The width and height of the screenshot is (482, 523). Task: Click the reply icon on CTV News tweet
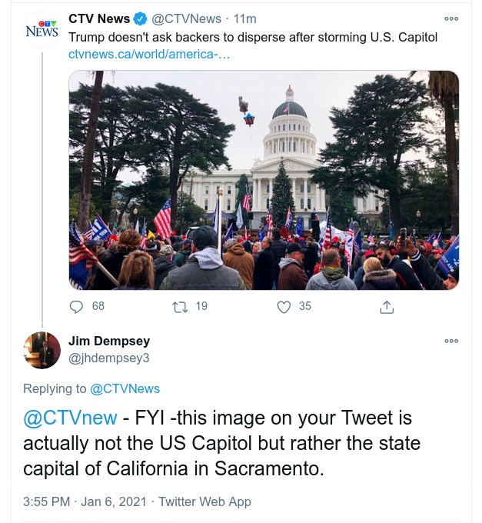pos(76,306)
